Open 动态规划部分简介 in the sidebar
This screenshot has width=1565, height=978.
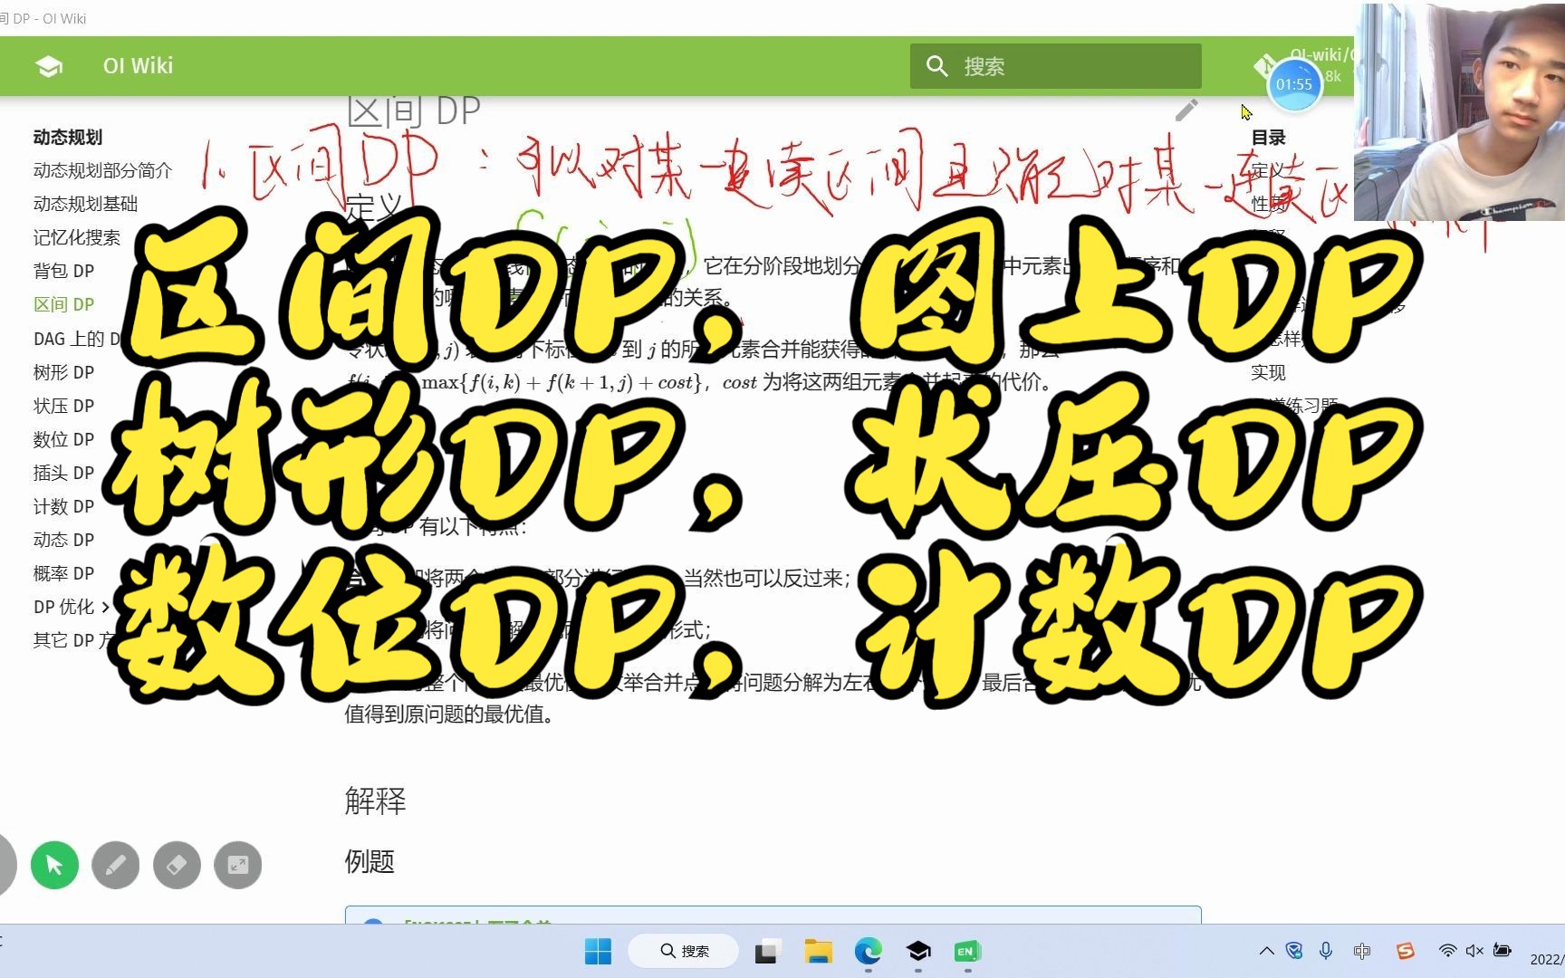[x=102, y=170]
